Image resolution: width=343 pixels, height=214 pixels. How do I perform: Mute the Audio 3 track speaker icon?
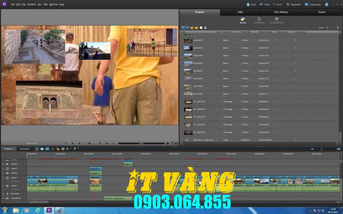tap(7, 164)
